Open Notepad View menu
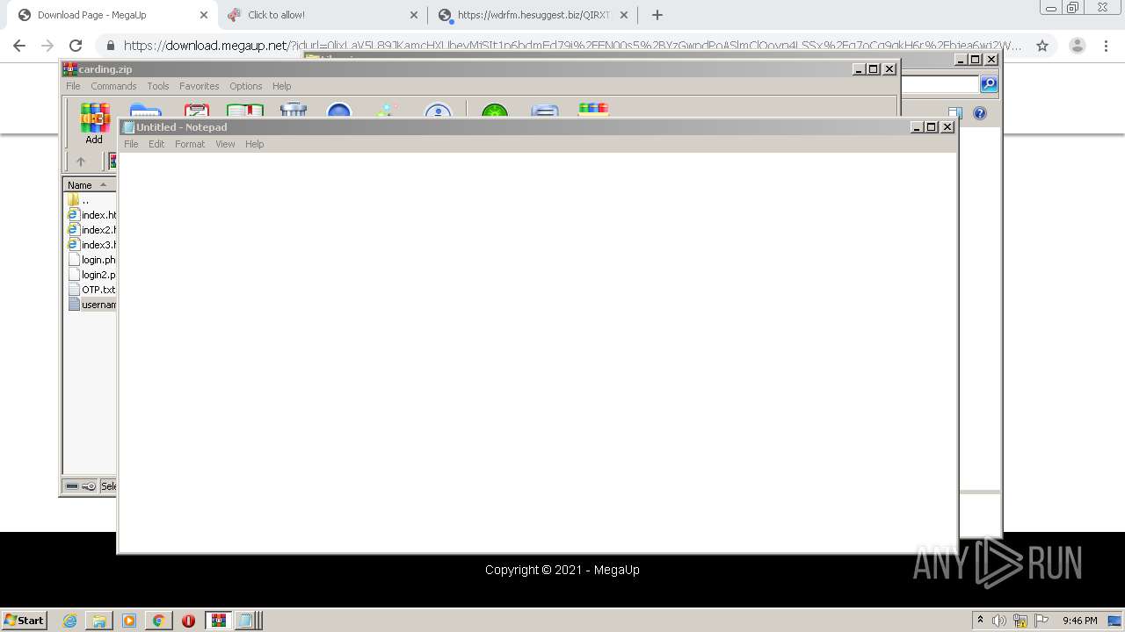Screen dimensions: 1125x632 (225, 144)
